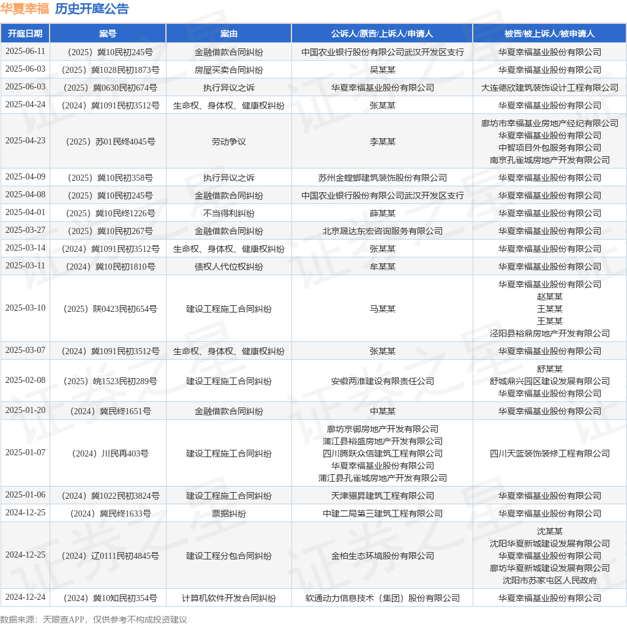Viewport: 627px width, 625px height.
Task: Select date cell 2025-04-24
Action: tap(25, 105)
